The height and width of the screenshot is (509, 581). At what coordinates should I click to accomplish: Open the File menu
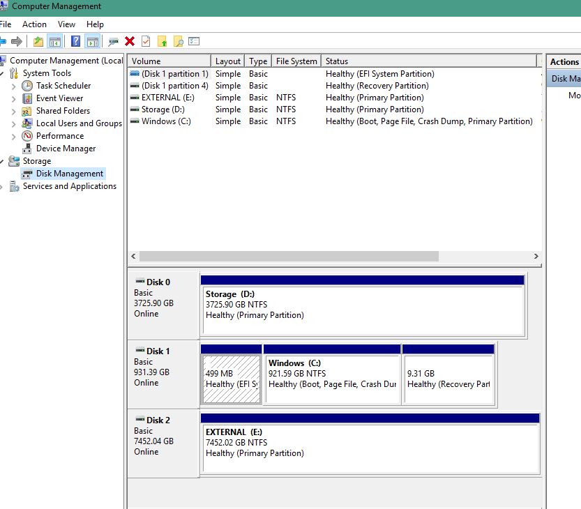click(5, 24)
